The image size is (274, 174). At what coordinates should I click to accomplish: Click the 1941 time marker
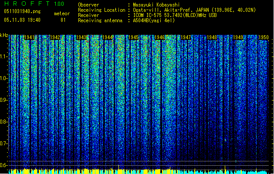click(29, 37)
